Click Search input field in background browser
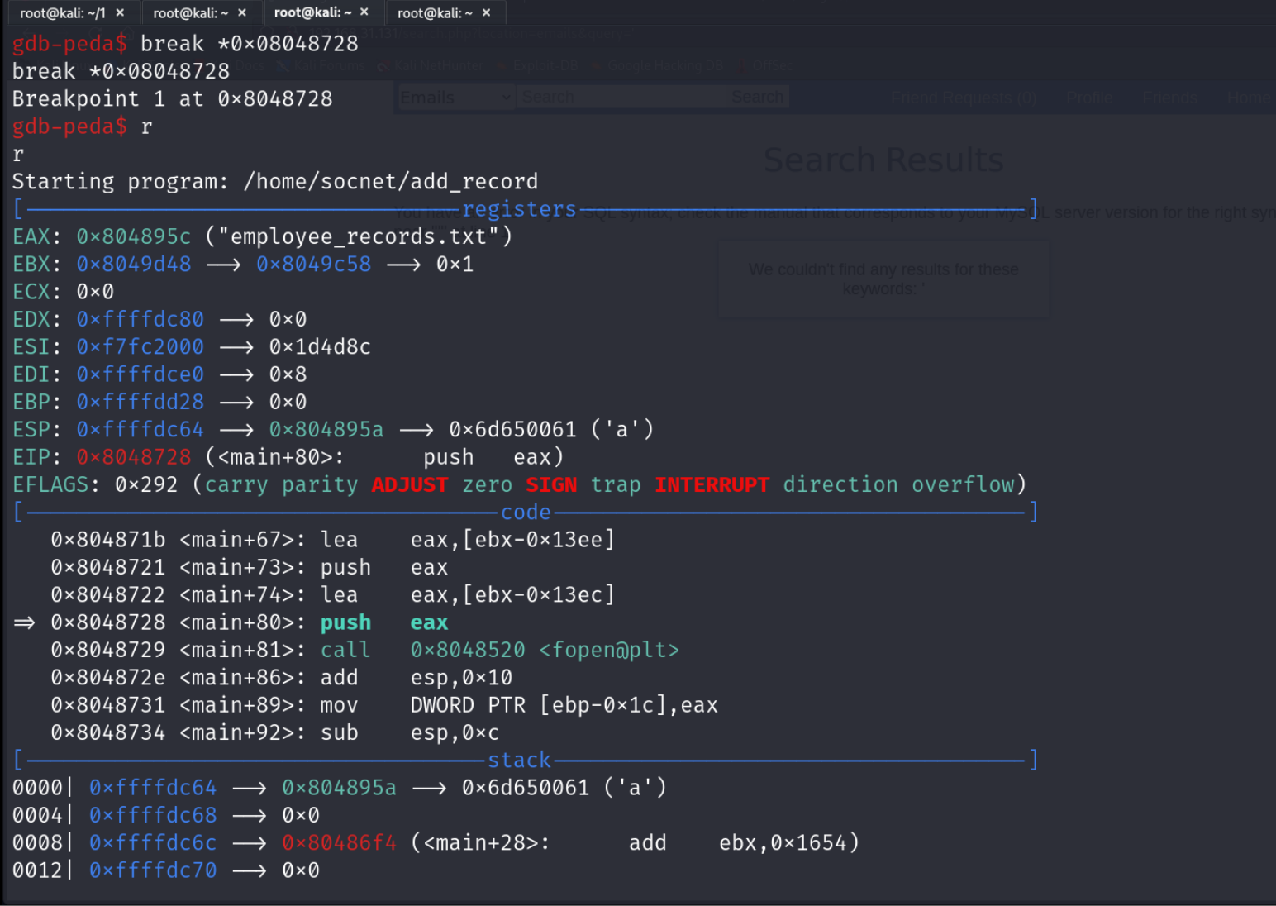 tap(621, 98)
